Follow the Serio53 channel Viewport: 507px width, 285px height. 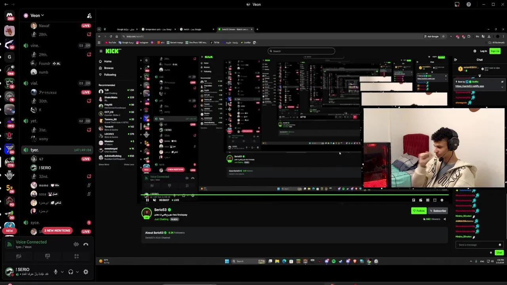point(419,211)
